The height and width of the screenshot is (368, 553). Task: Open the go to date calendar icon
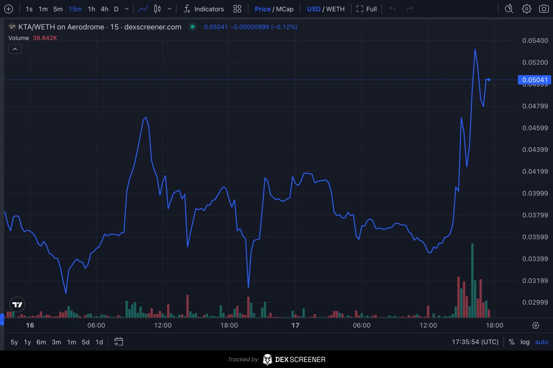[118, 342]
